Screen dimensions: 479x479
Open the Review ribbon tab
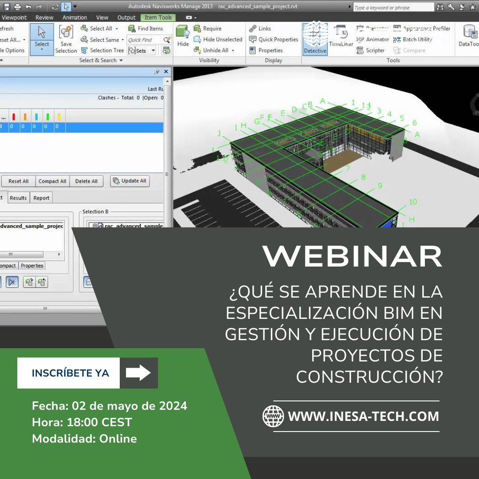(x=44, y=17)
